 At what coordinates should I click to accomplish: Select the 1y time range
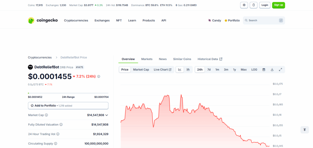point(234,70)
